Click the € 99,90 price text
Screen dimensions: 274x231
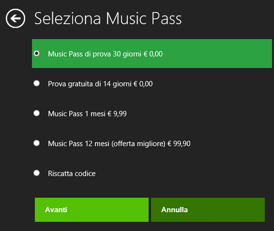click(179, 144)
